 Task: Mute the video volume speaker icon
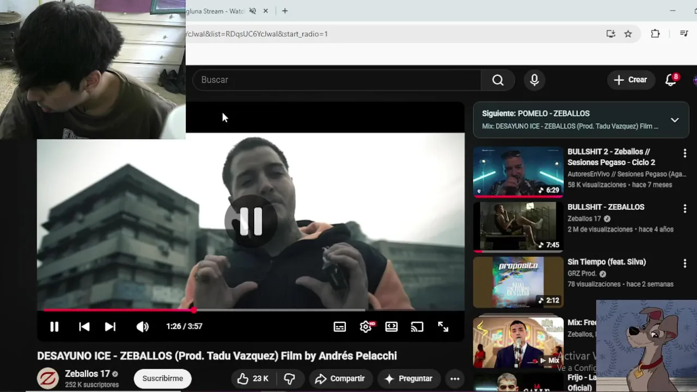(x=142, y=327)
